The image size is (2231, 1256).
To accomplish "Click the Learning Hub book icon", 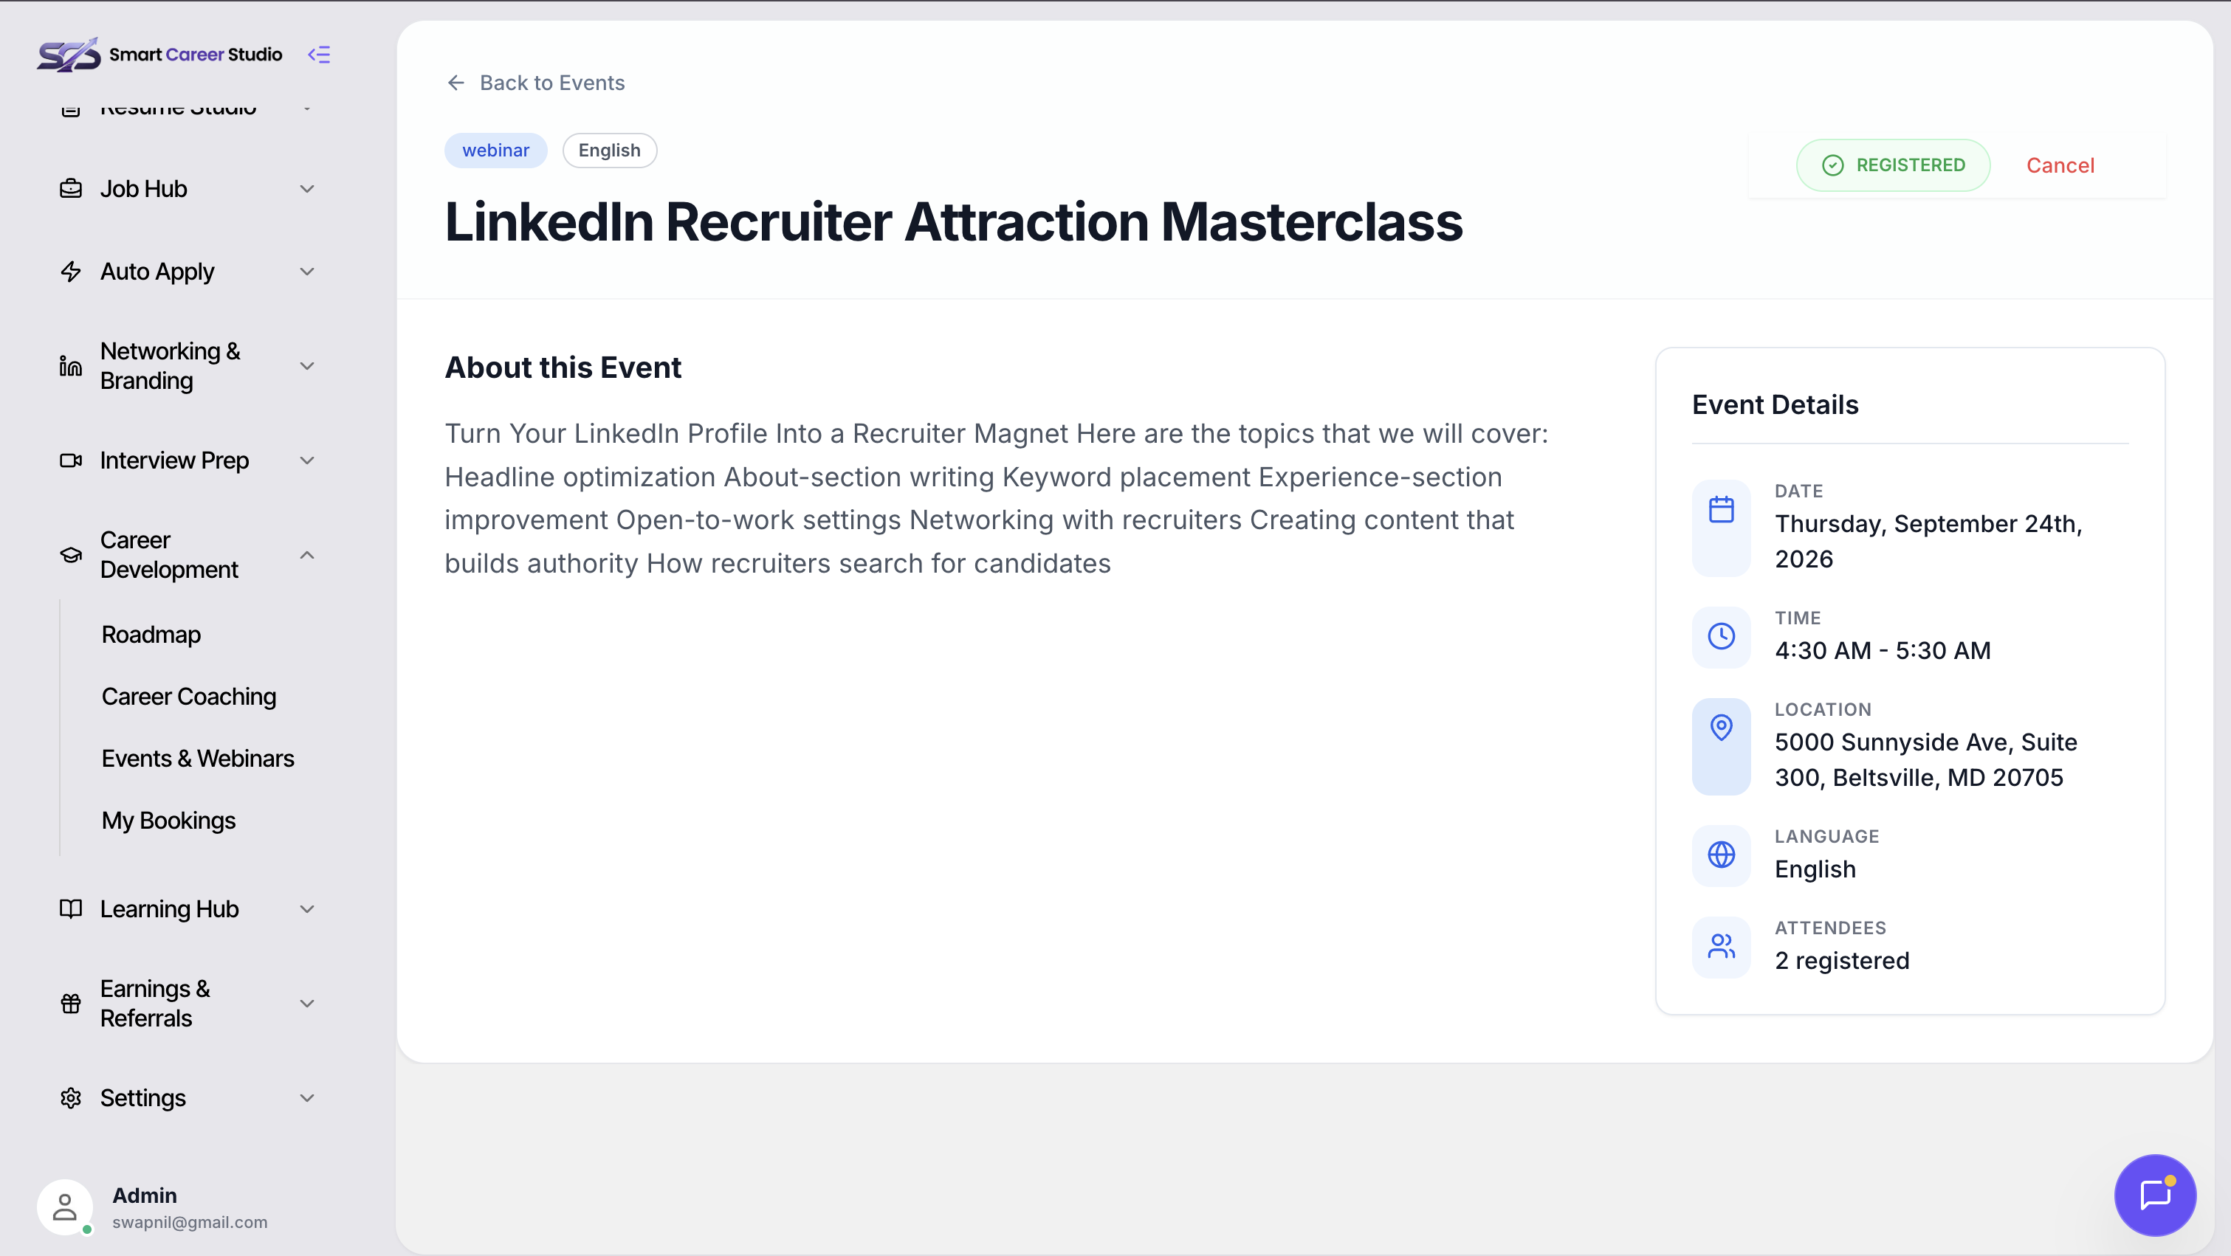I will (x=71, y=909).
